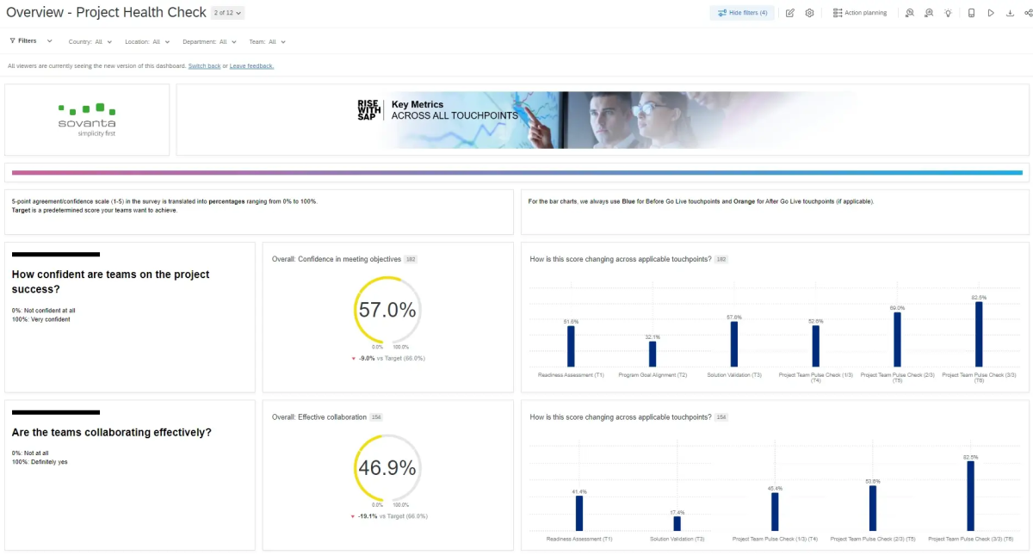This screenshot has height=555, width=1033.
Task: Follow the 'Switch back' link
Action: [205, 65]
